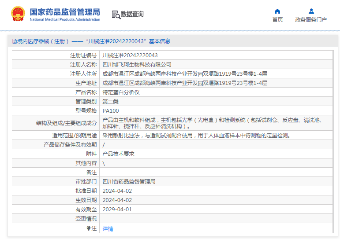Screen dimensions: 340x239
Task: Click National Medical Products Administration subtitle
Action: pyautogui.click(x=65, y=19)
